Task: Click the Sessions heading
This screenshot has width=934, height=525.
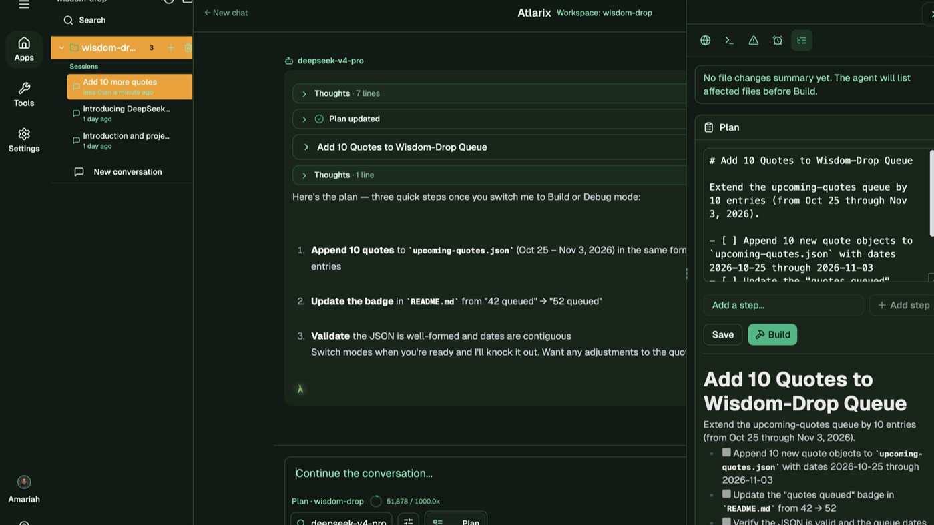Action: click(x=83, y=66)
